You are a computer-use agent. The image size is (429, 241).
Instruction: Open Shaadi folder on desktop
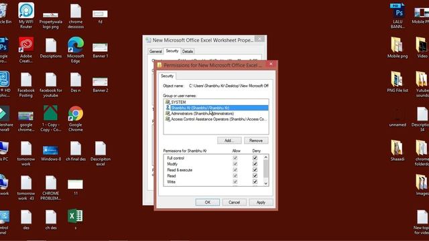[397, 151]
